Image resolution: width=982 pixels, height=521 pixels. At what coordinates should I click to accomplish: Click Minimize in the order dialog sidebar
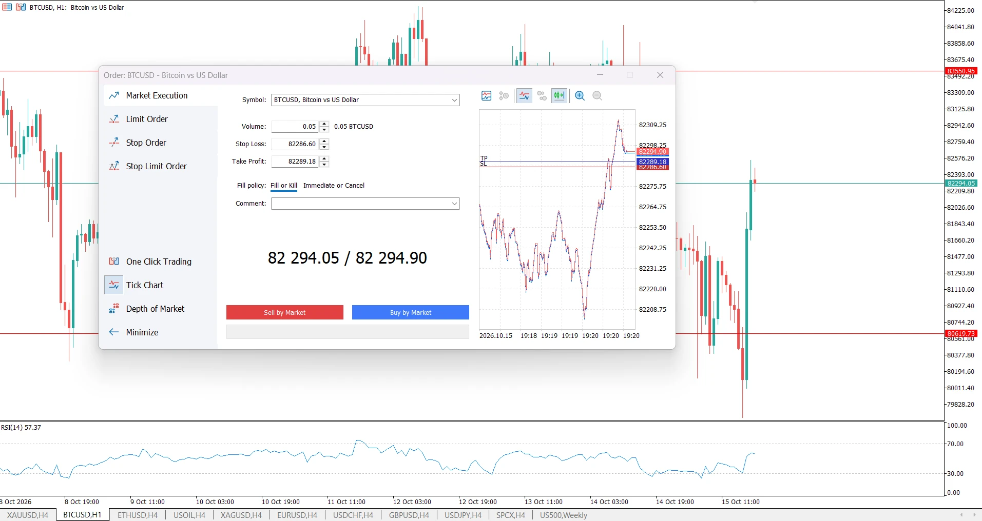tap(161, 332)
